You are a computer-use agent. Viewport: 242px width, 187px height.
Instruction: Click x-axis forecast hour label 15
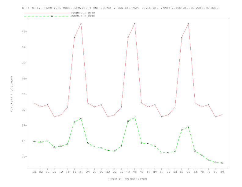(68, 172)
